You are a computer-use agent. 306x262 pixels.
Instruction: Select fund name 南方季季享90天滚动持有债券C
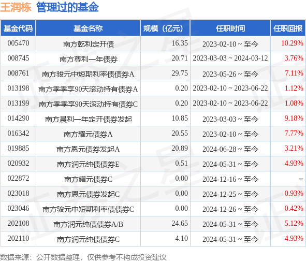88,104
